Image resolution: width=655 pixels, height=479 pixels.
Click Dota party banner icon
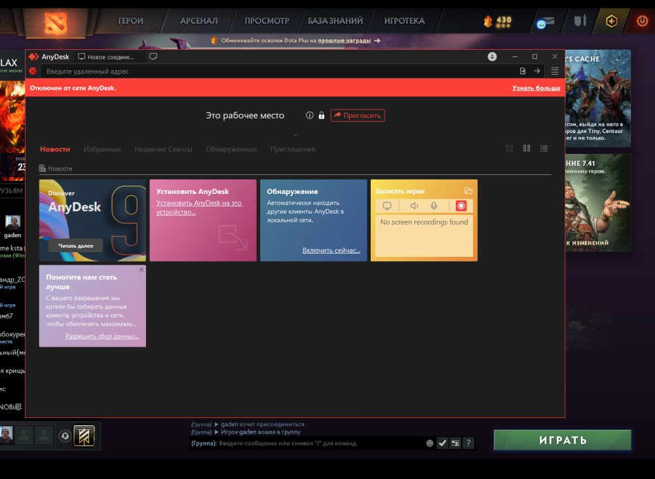point(84,436)
